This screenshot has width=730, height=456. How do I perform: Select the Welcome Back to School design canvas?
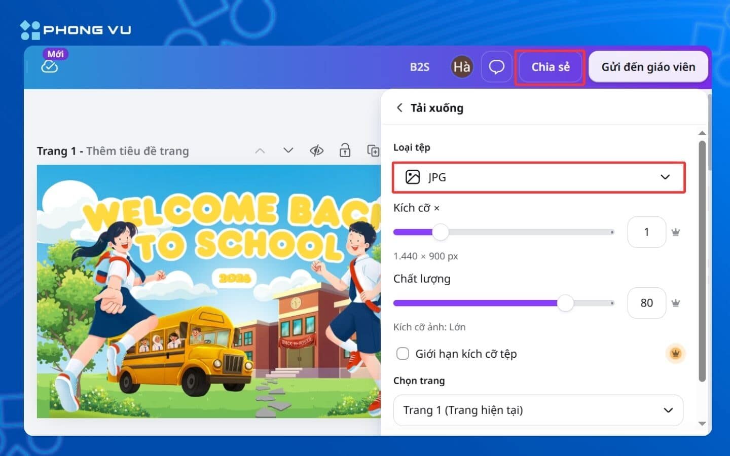click(x=208, y=291)
